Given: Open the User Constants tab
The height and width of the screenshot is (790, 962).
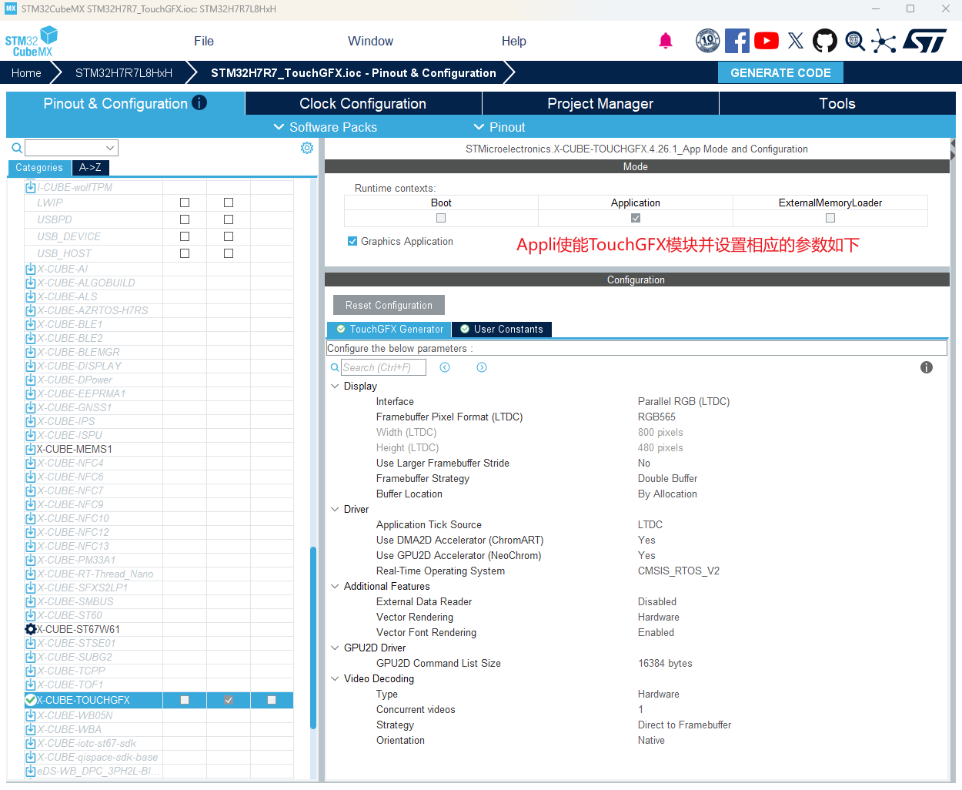Looking at the screenshot, I should click(502, 329).
